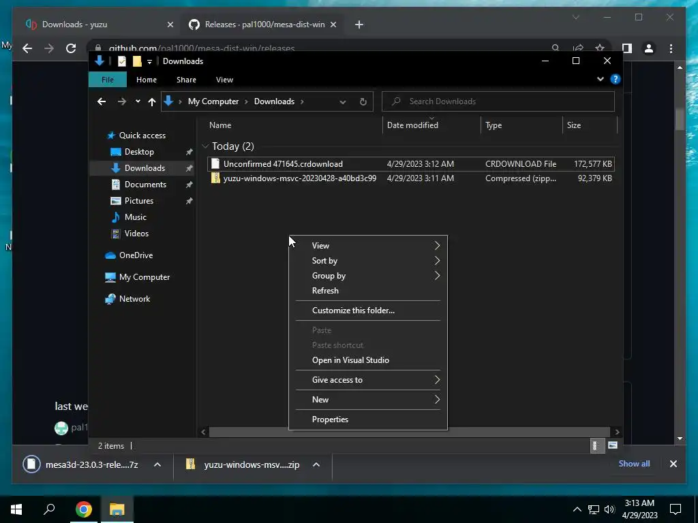Viewport: 698px width, 523px height.
Task: Select OneDrive in navigation pane
Action: coord(136,255)
